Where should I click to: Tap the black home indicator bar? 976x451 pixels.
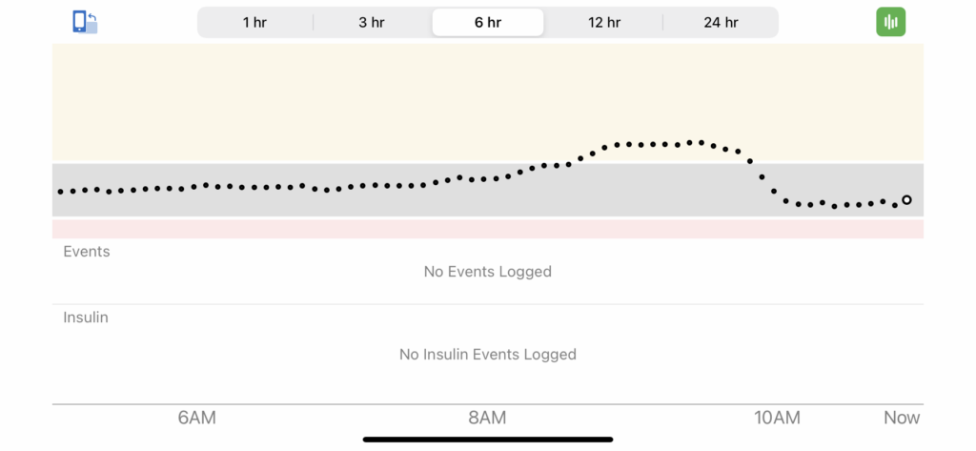pyautogui.click(x=487, y=440)
